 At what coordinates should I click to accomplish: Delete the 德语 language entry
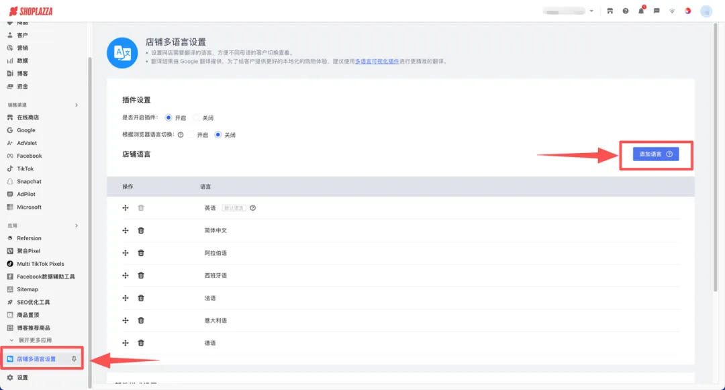(x=141, y=343)
